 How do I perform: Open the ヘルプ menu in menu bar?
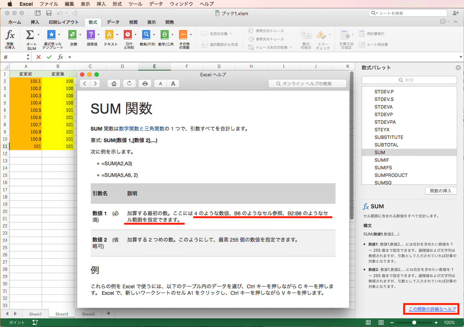(x=207, y=4)
